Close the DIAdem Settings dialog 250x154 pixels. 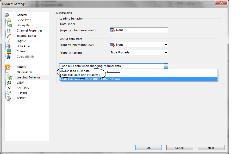click(x=221, y=3)
